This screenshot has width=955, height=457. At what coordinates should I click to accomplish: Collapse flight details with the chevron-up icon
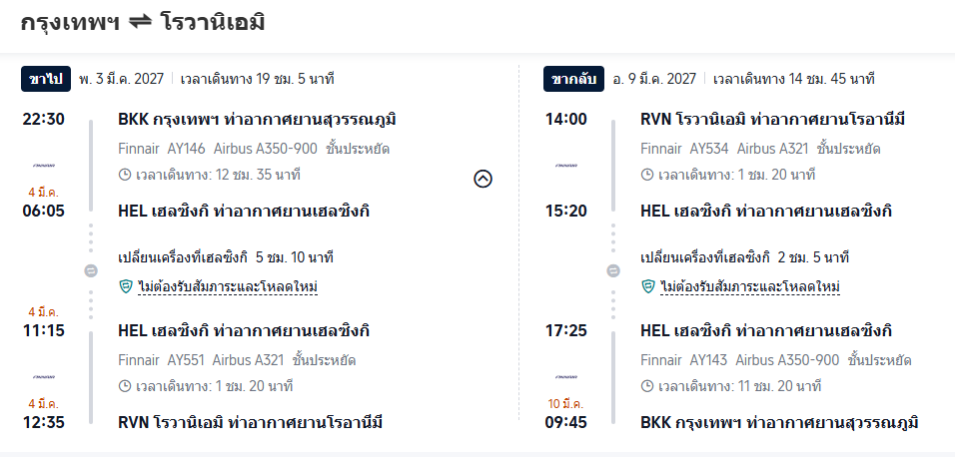point(482,179)
